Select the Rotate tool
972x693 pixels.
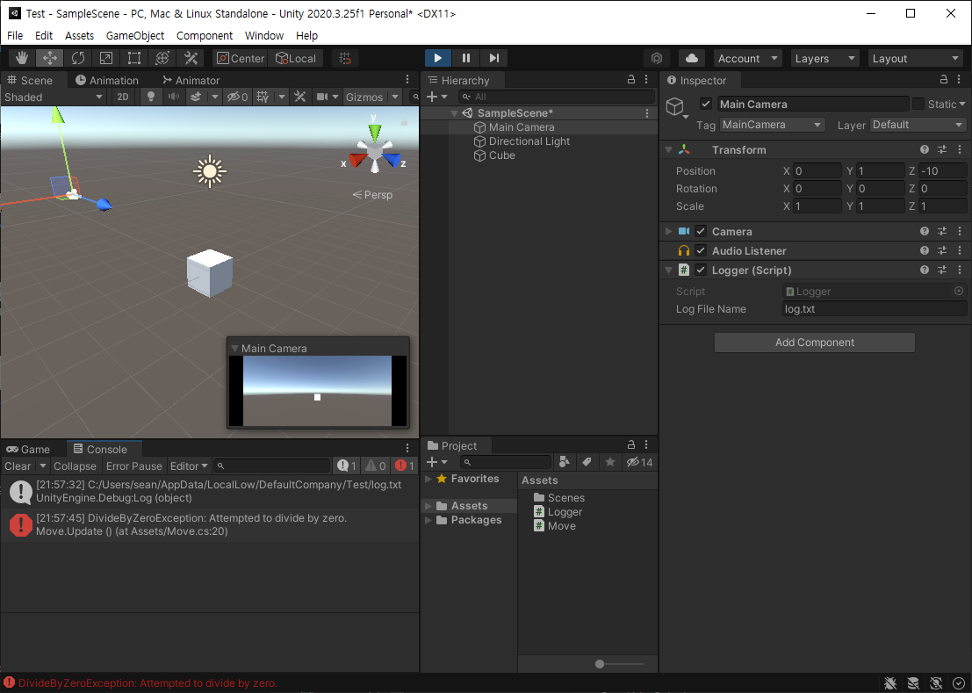(x=77, y=58)
